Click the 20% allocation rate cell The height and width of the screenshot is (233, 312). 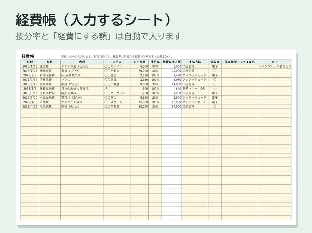click(155, 97)
